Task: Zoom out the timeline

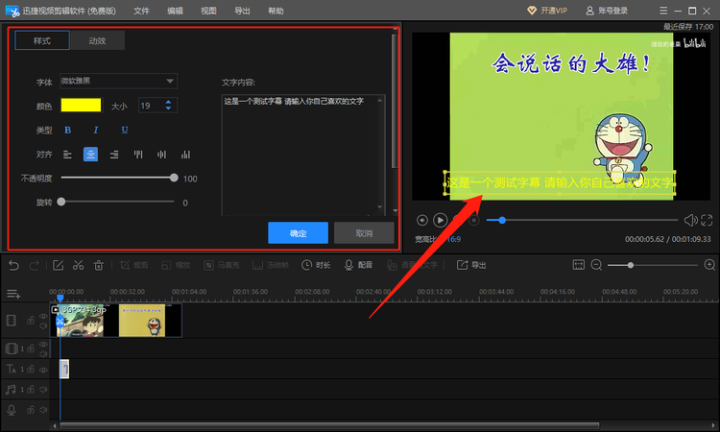Action: coord(596,265)
